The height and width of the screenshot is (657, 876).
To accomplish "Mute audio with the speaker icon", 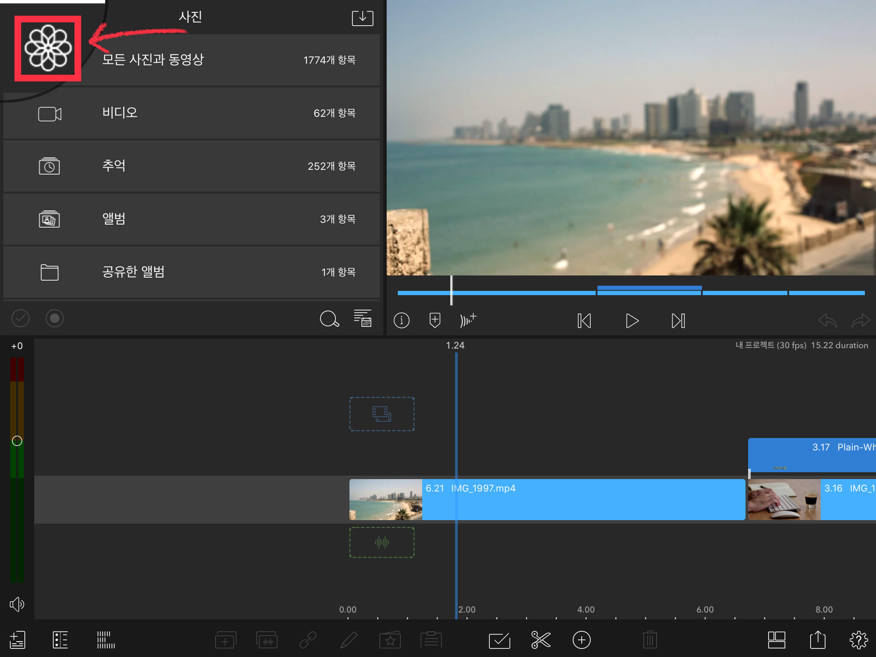I will 17,604.
